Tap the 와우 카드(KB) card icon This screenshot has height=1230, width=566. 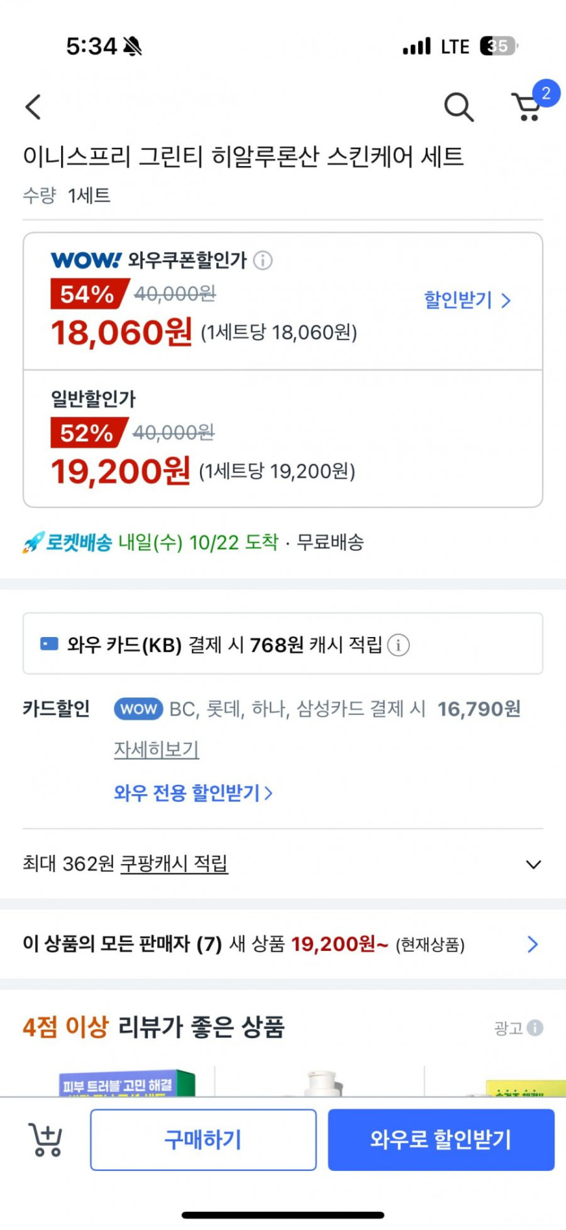49,644
